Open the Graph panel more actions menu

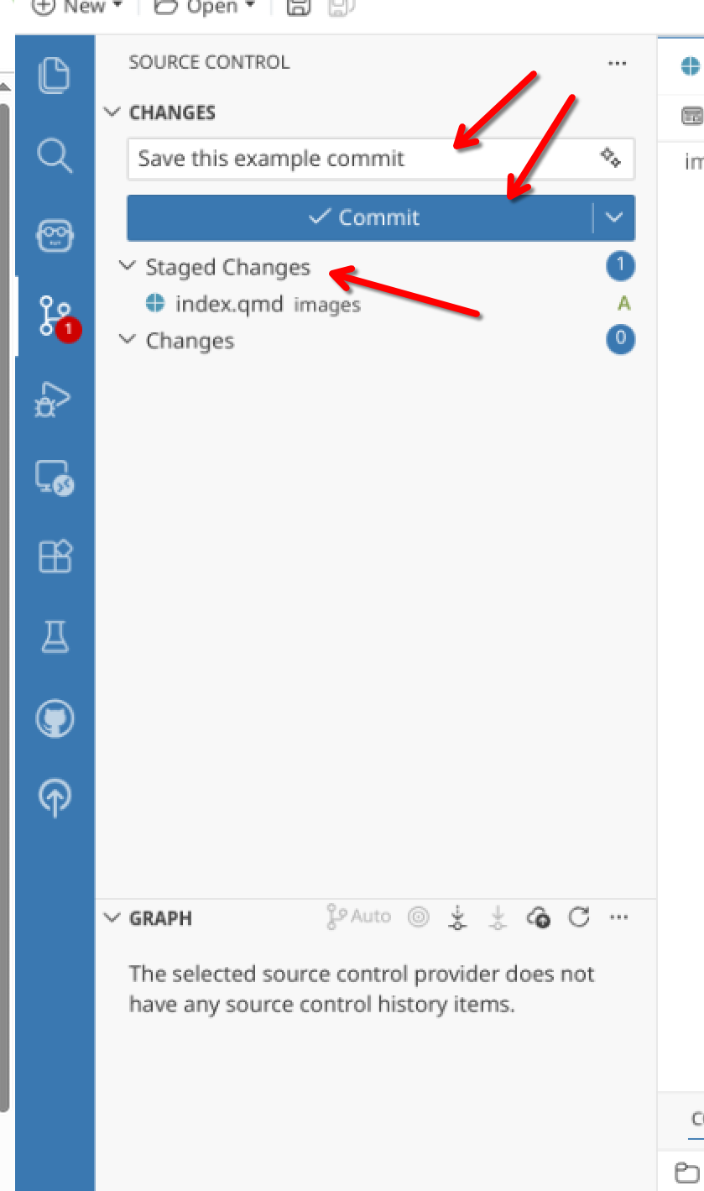(x=619, y=917)
